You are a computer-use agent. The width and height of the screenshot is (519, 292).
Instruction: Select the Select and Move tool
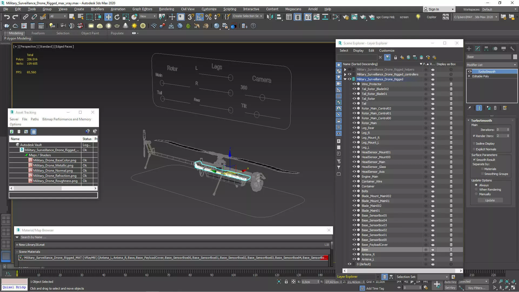[108, 17]
